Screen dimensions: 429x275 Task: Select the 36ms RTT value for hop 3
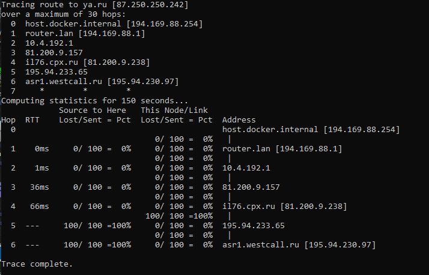click(40, 187)
